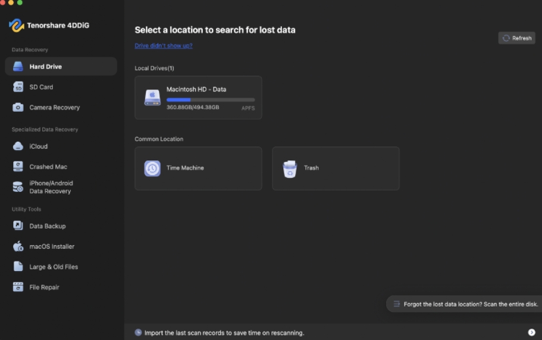
Task: Click the Refresh button
Action: click(517, 38)
